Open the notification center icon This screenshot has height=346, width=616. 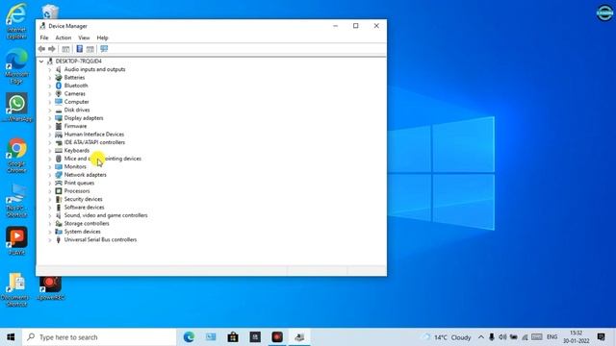[601, 337]
